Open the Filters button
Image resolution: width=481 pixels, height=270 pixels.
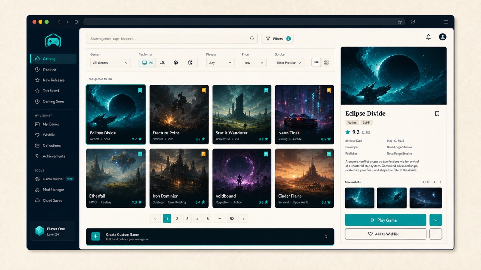coord(278,39)
